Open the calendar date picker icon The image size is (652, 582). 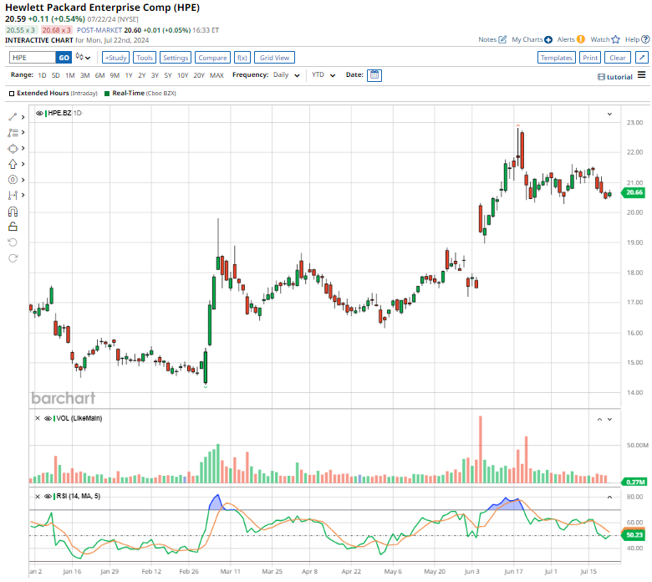[x=374, y=75]
